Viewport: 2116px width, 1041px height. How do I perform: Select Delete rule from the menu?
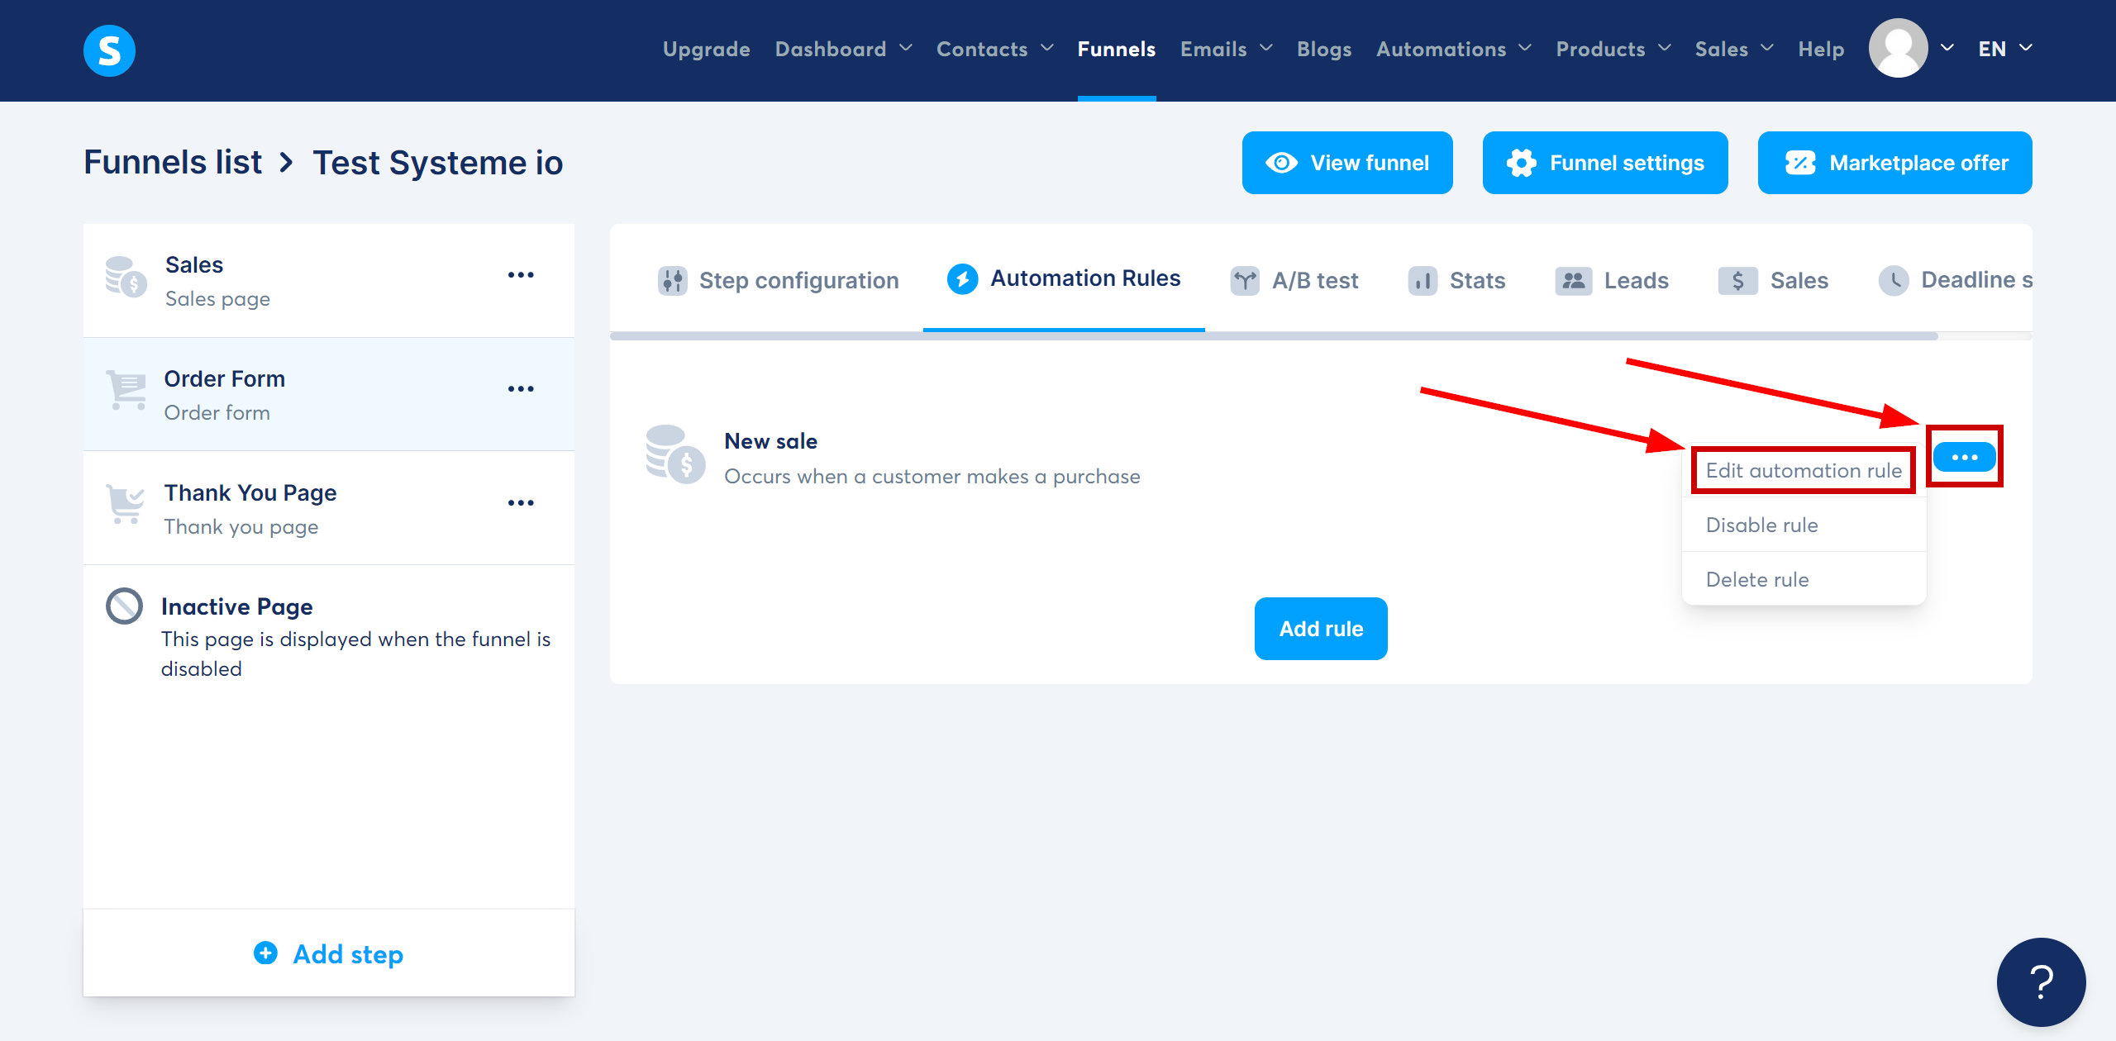click(x=1804, y=579)
